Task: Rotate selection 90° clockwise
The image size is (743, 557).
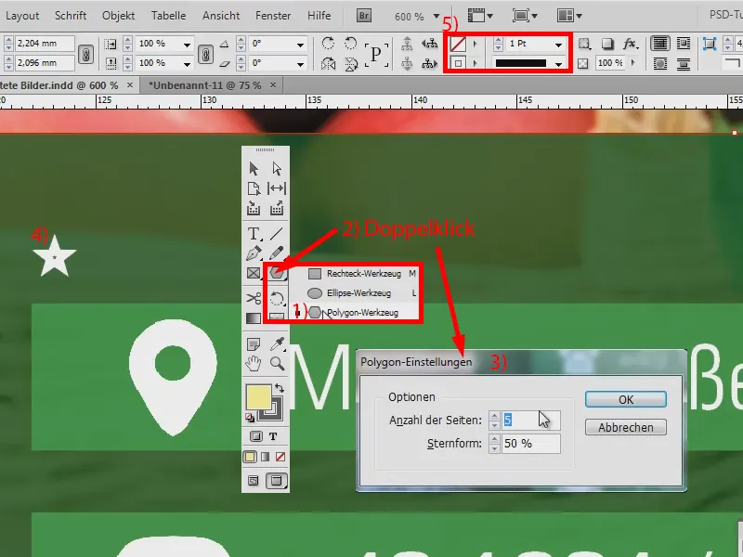Action: (x=328, y=44)
